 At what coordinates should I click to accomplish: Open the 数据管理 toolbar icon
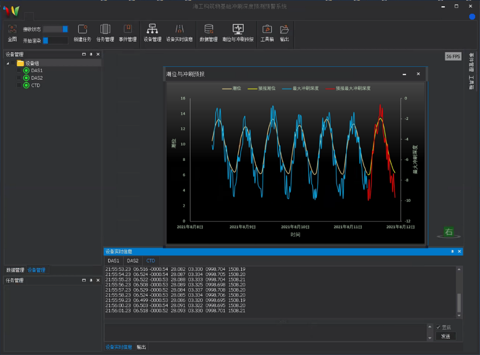coord(208,29)
